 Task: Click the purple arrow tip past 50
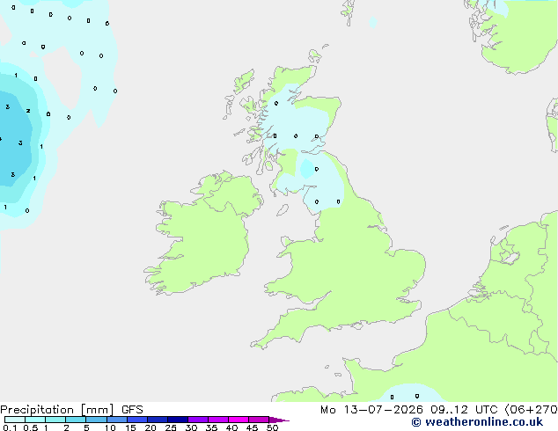point(279,420)
